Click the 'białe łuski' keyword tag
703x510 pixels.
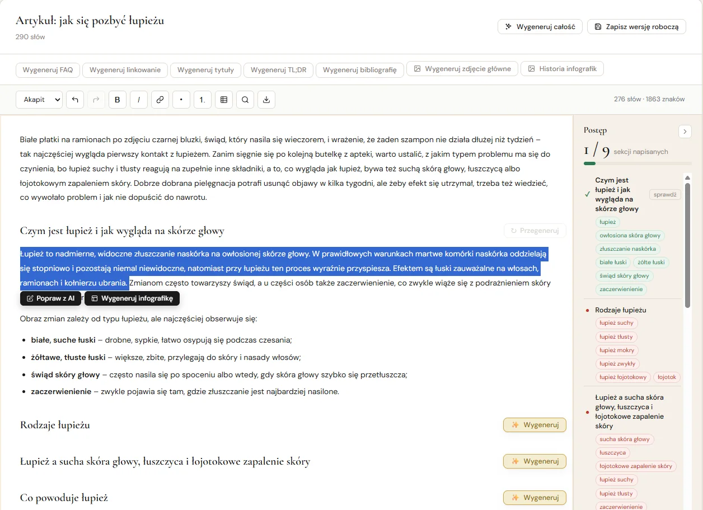[x=613, y=263]
